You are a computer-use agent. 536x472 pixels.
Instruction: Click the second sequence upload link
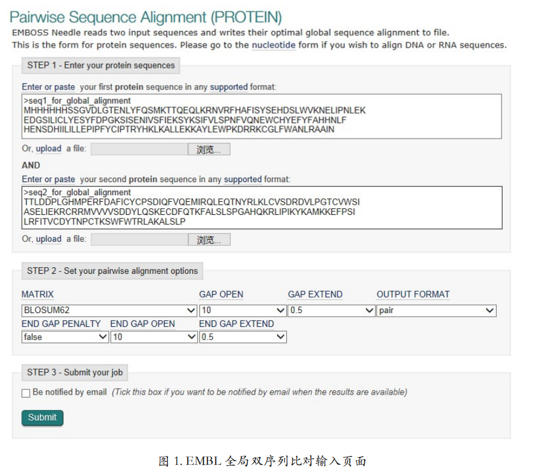click(49, 239)
